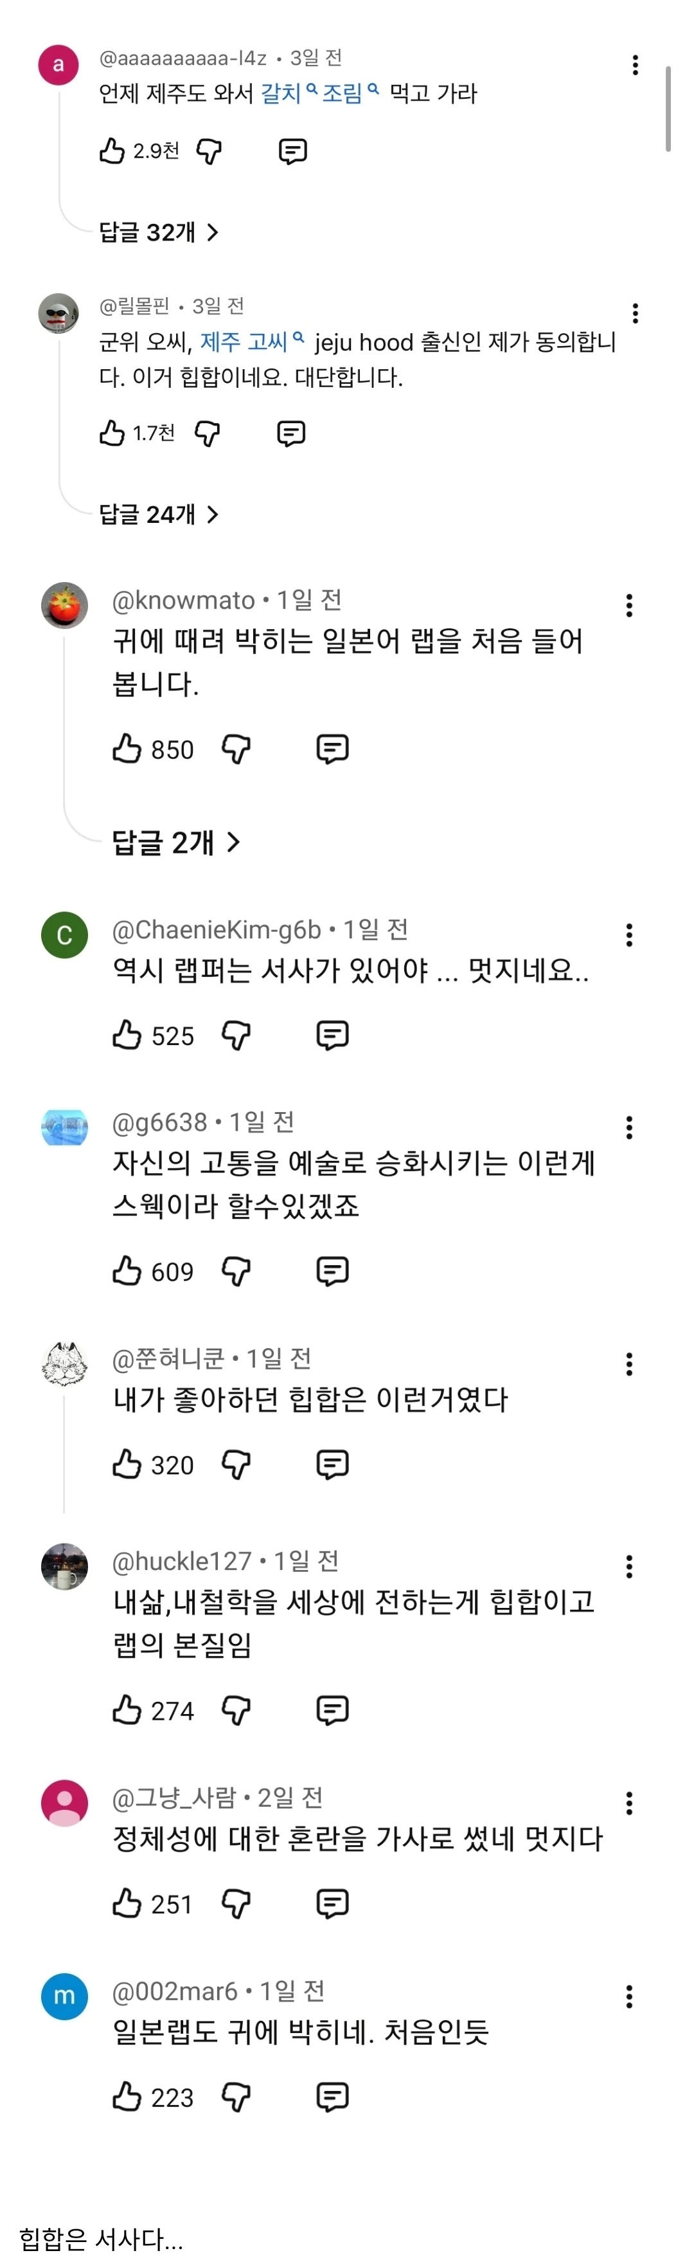Expand 답글 32개 replies
Image resolution: width=694 pixels, height=2262 pixels.
click(x=158, y=232)
